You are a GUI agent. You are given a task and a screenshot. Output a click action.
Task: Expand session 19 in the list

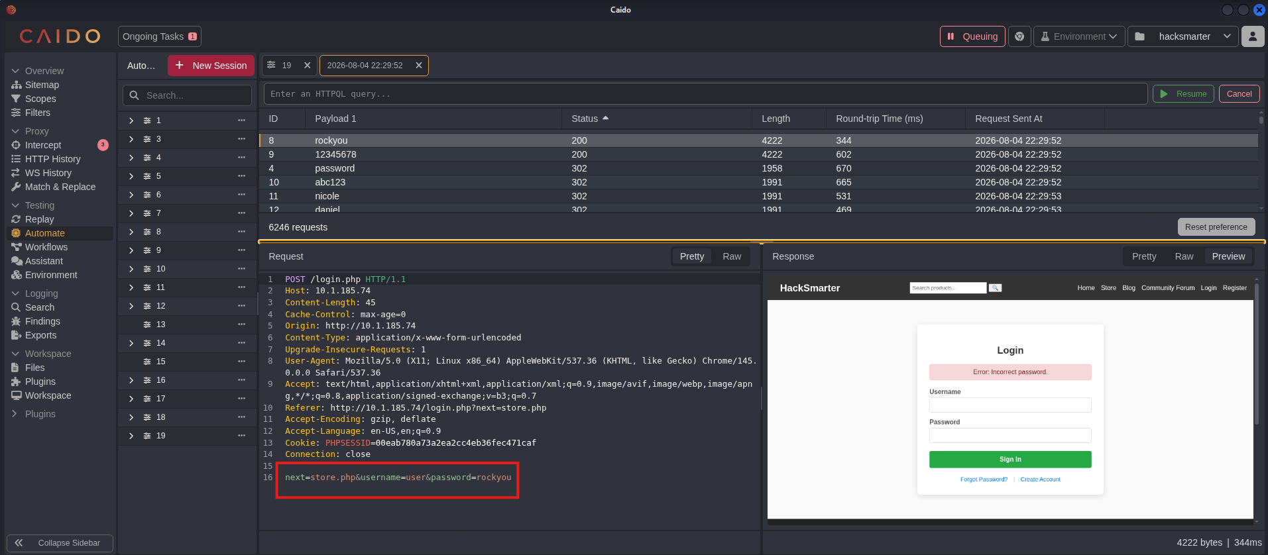tap(131, 436)
